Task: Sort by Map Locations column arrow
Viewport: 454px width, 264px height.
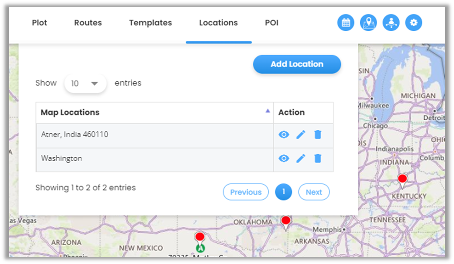Action: [x=268, y=111]
